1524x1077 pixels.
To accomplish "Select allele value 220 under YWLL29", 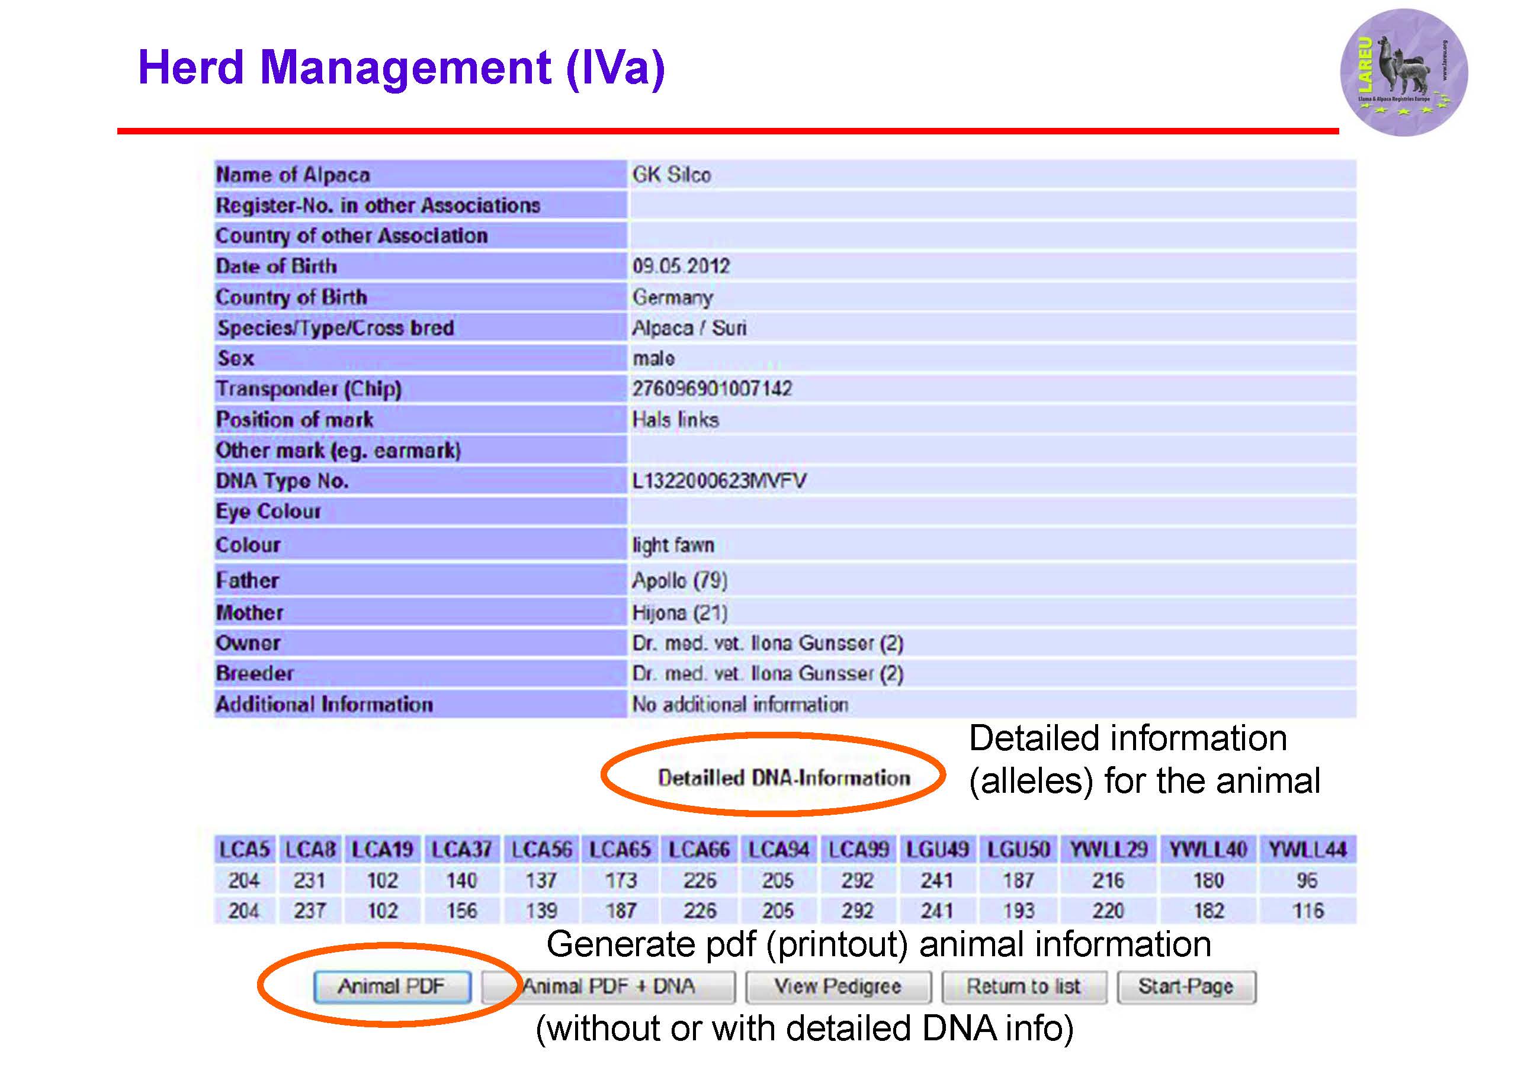I will pyautogui.click(x=1108, y=911).
